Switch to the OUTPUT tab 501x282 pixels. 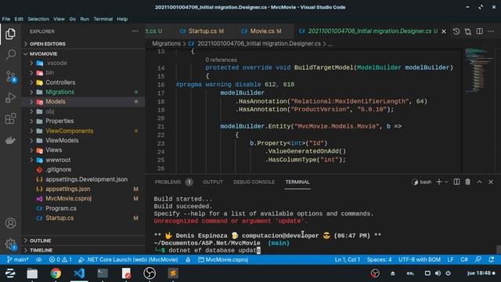[x=213, y=182]
